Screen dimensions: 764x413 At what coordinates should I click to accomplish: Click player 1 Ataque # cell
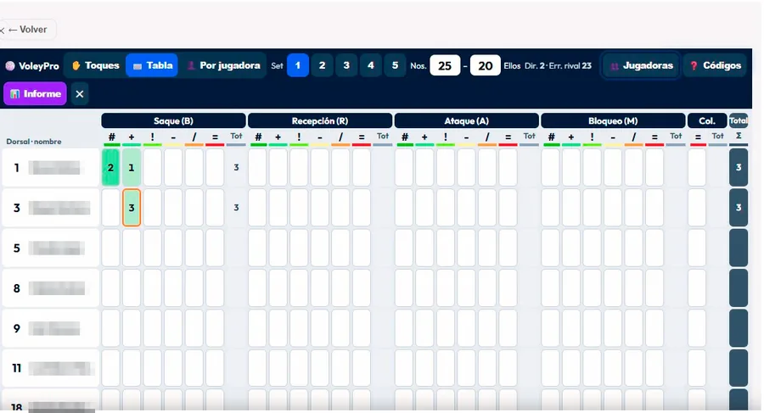click(x=404, y=168)
